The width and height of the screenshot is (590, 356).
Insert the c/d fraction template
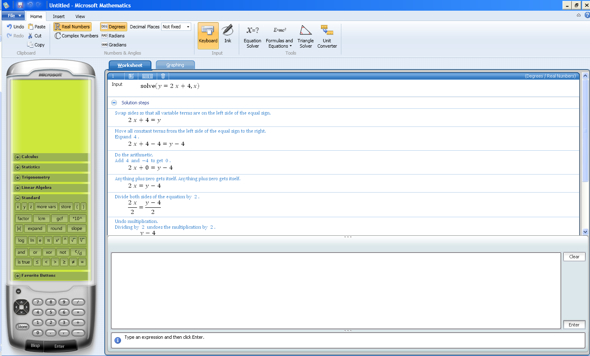(x=78, y=252)
